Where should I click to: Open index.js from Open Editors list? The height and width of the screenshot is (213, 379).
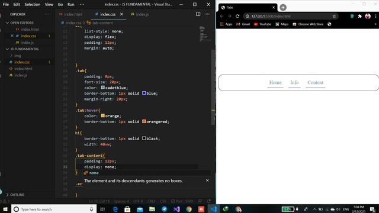click(27, 43)
